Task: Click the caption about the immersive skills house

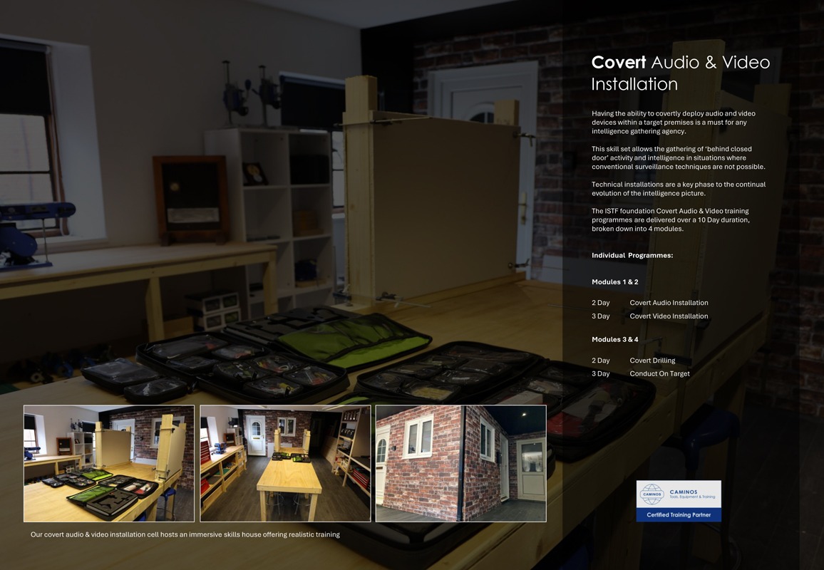Action: (x=185, y=534)
